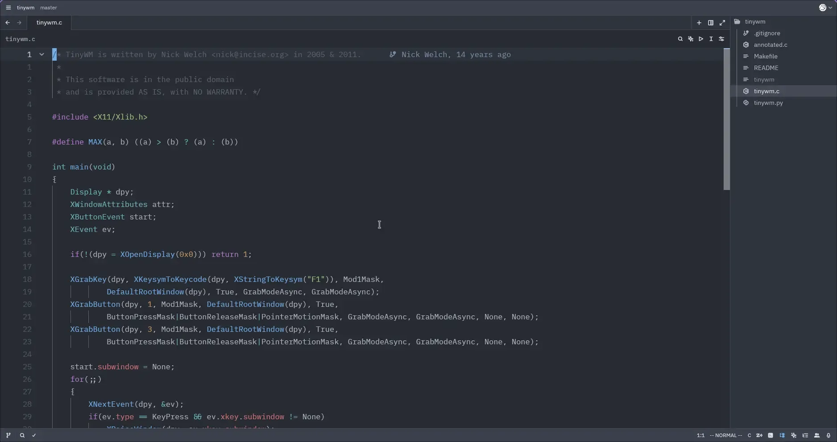Toggle the notifications bell icon
837x442 pixels.
tap(829, 435)
